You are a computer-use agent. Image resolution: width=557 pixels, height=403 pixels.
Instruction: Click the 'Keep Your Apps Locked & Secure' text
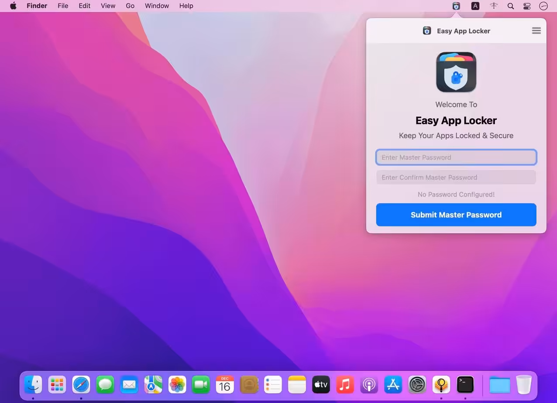tap(456, 136)
